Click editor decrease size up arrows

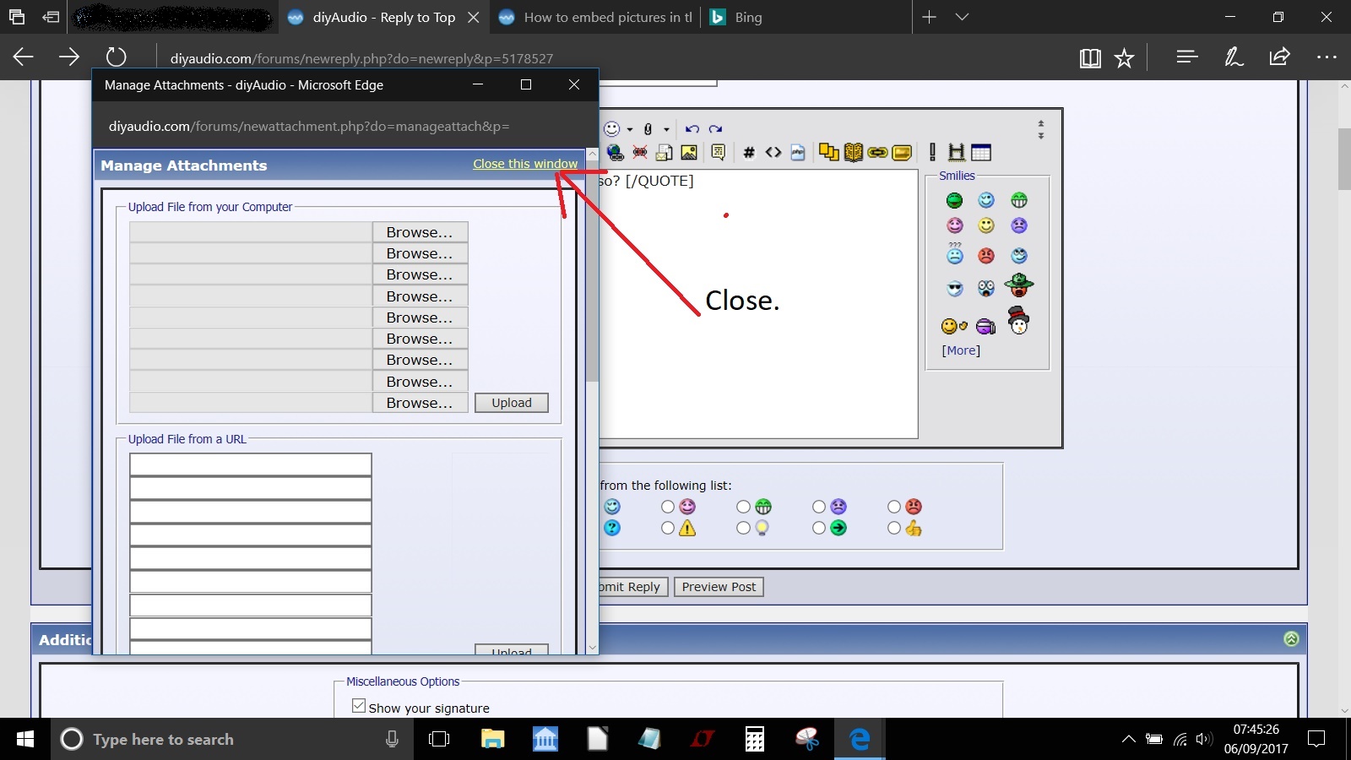1041,124
